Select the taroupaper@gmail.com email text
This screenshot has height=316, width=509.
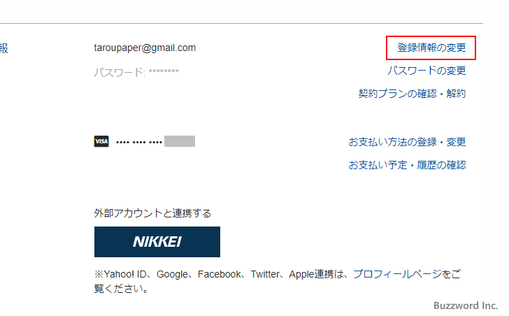point(145,48)
